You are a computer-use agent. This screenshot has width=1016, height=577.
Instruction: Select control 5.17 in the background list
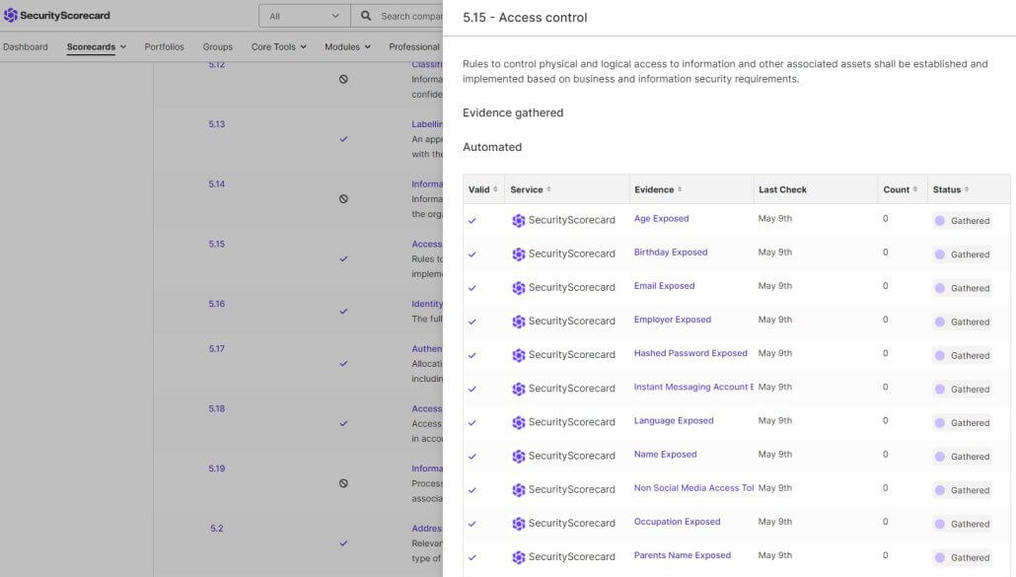point(217,348)
